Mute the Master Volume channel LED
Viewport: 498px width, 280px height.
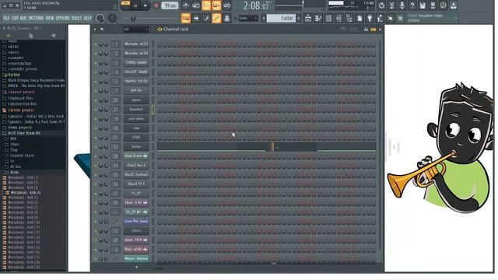95,259
